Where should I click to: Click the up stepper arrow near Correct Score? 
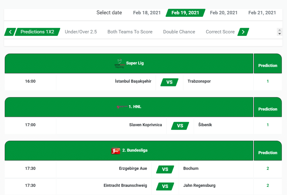279,29
